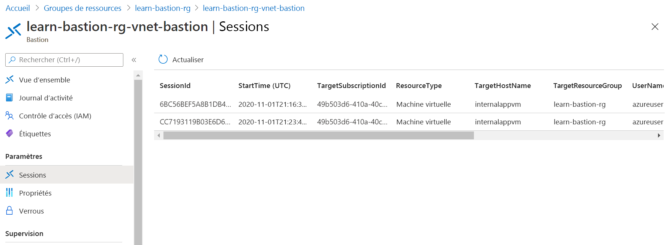Click the Étiquettes tag icon
The width and height of the screenshot is (667, 245).
(x=9, y=133)
